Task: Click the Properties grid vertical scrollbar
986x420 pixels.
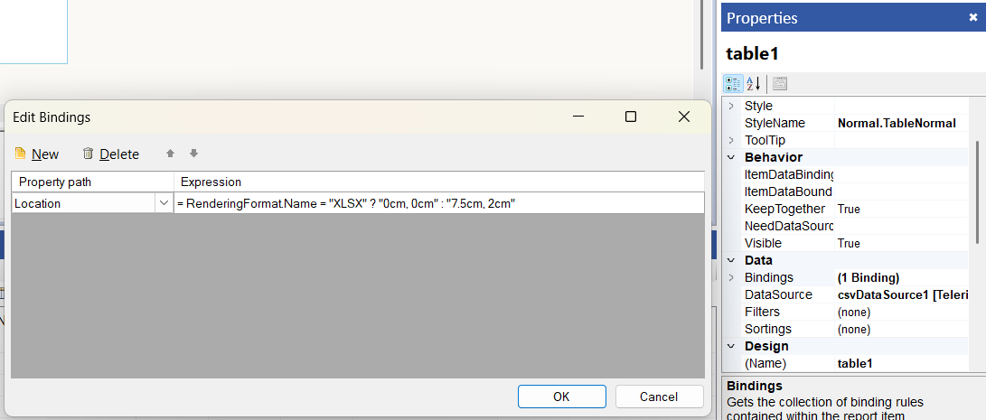Action: pyautogui.click(x=976, y=191)
